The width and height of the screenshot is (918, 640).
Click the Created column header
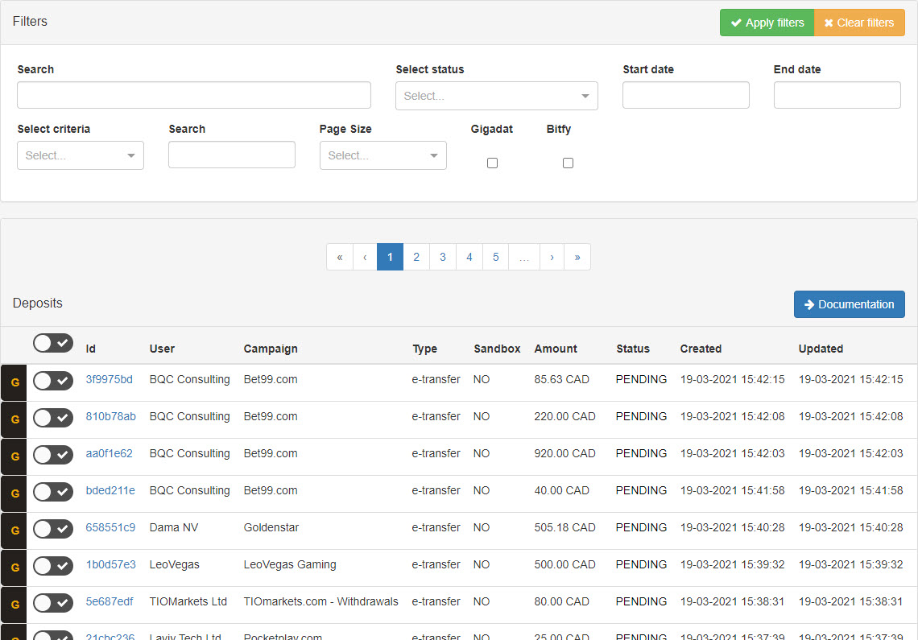pos(701,349)
